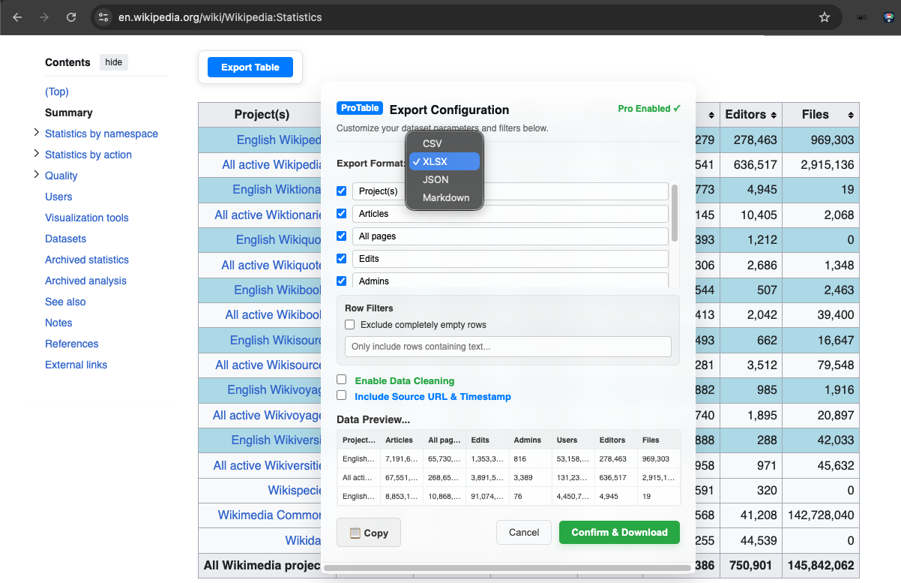Choose JSON export format option
Screen dimensions: 901x583
coord(444,179)
